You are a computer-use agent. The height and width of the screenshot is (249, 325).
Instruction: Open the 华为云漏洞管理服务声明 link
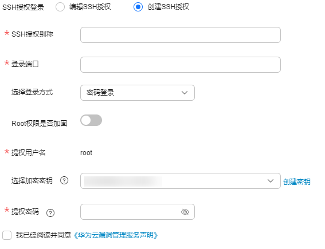116,235
